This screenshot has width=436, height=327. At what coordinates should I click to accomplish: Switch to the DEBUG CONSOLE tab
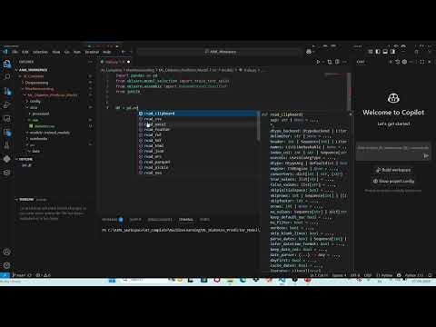pyautogui.click(x=160, y=220)
